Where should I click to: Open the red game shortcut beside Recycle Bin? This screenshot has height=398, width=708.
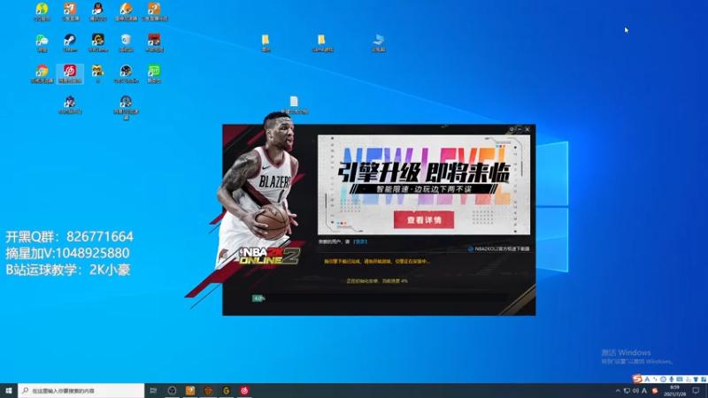tap(154, 42)
